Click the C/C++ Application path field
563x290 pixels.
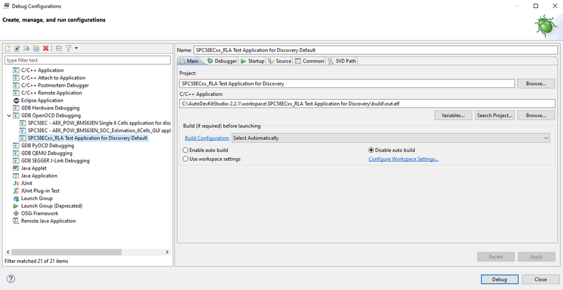click(367, 103)
